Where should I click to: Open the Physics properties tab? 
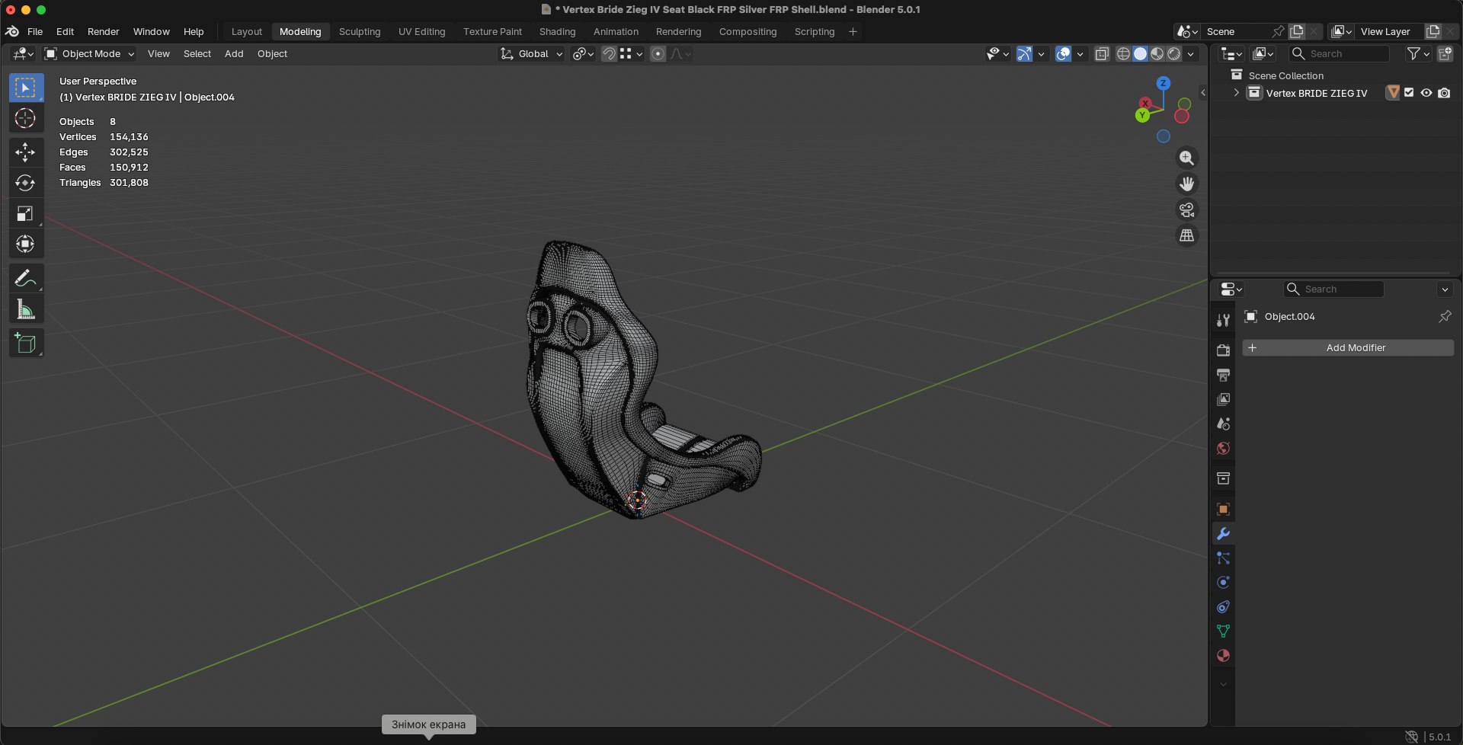(x=1223, y=583)
